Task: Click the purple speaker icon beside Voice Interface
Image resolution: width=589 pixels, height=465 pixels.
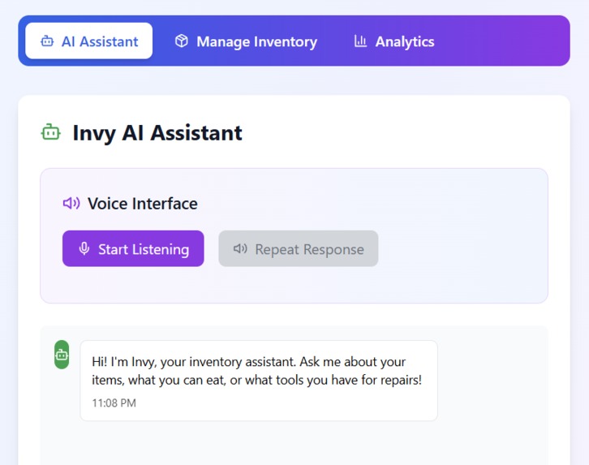Action: click(71, 203)
